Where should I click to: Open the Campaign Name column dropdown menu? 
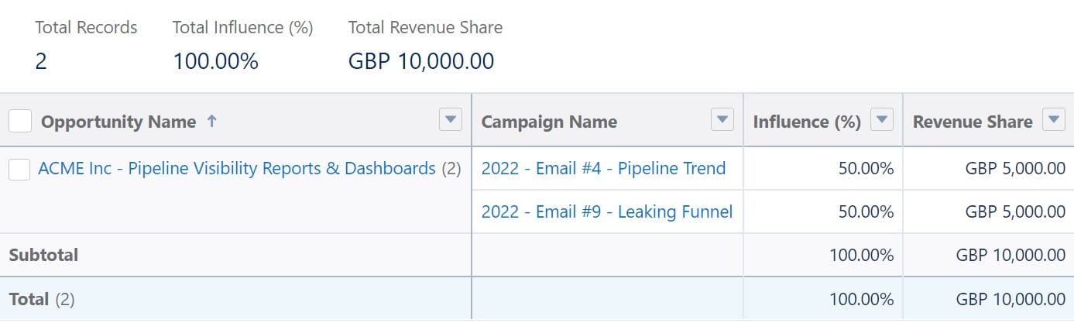point(722,120)
